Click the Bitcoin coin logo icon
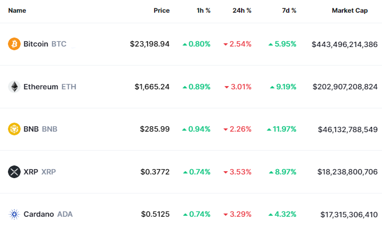Screen dimensions: 382x231 point(14,44)
